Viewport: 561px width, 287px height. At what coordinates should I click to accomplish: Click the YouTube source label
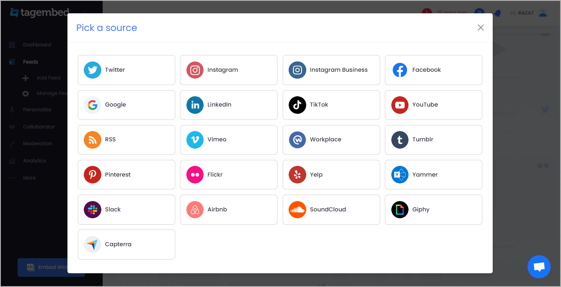coord(425,105)
